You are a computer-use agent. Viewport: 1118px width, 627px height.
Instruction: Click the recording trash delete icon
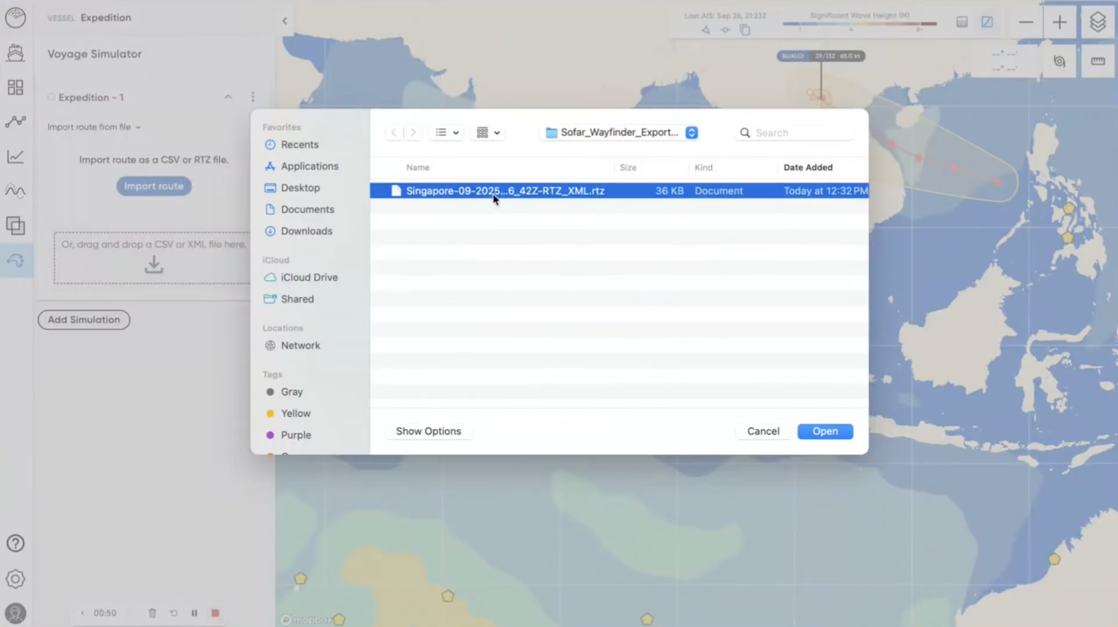click(x=152, y=613)
